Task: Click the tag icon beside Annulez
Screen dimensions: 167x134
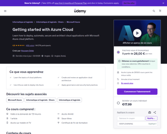Action: [118, 79]
